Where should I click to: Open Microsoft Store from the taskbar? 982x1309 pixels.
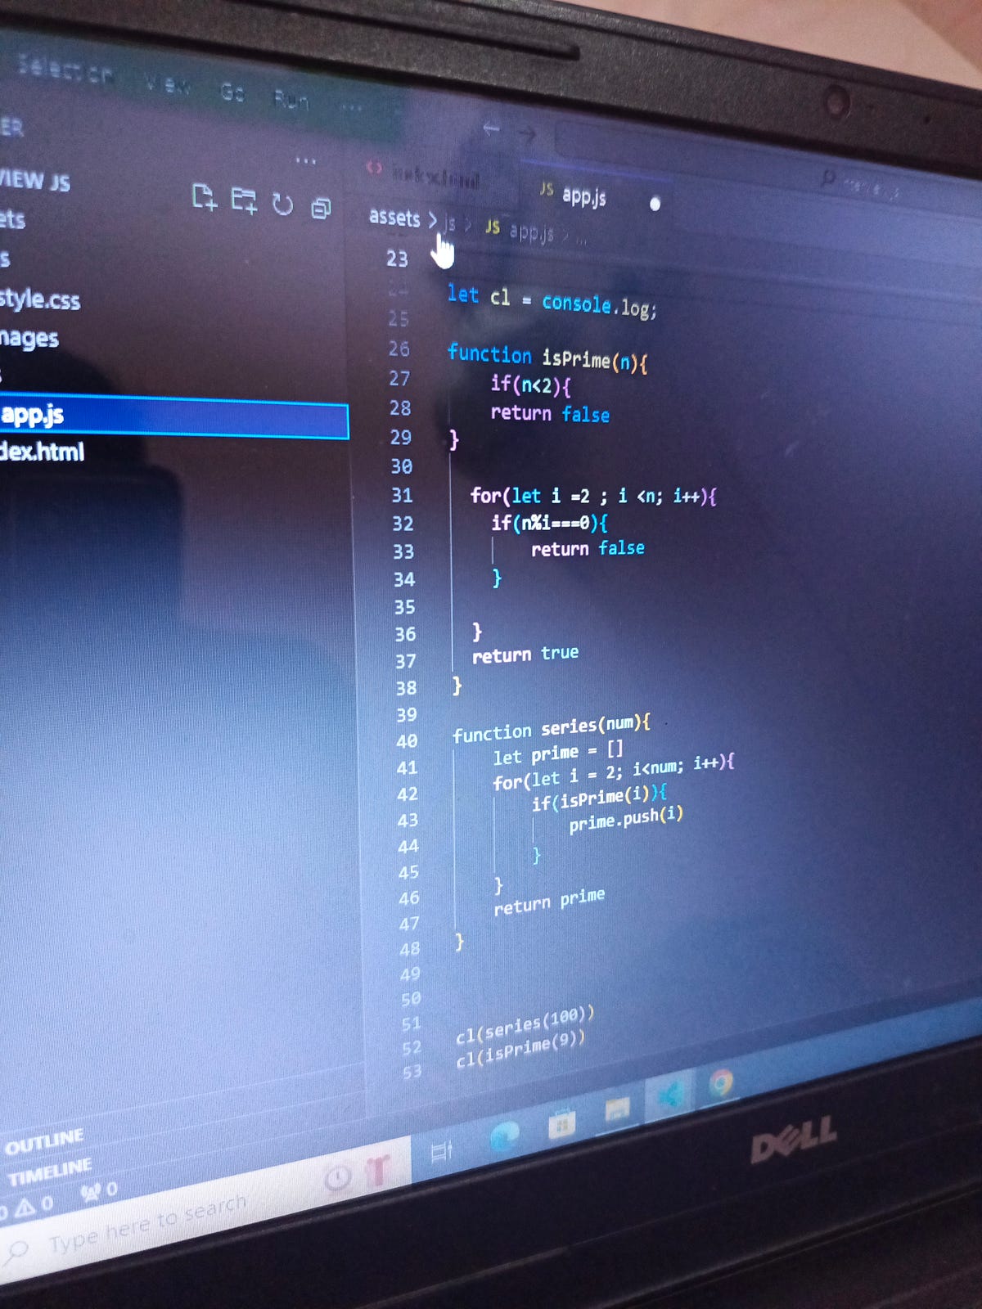pos(562,1124)
